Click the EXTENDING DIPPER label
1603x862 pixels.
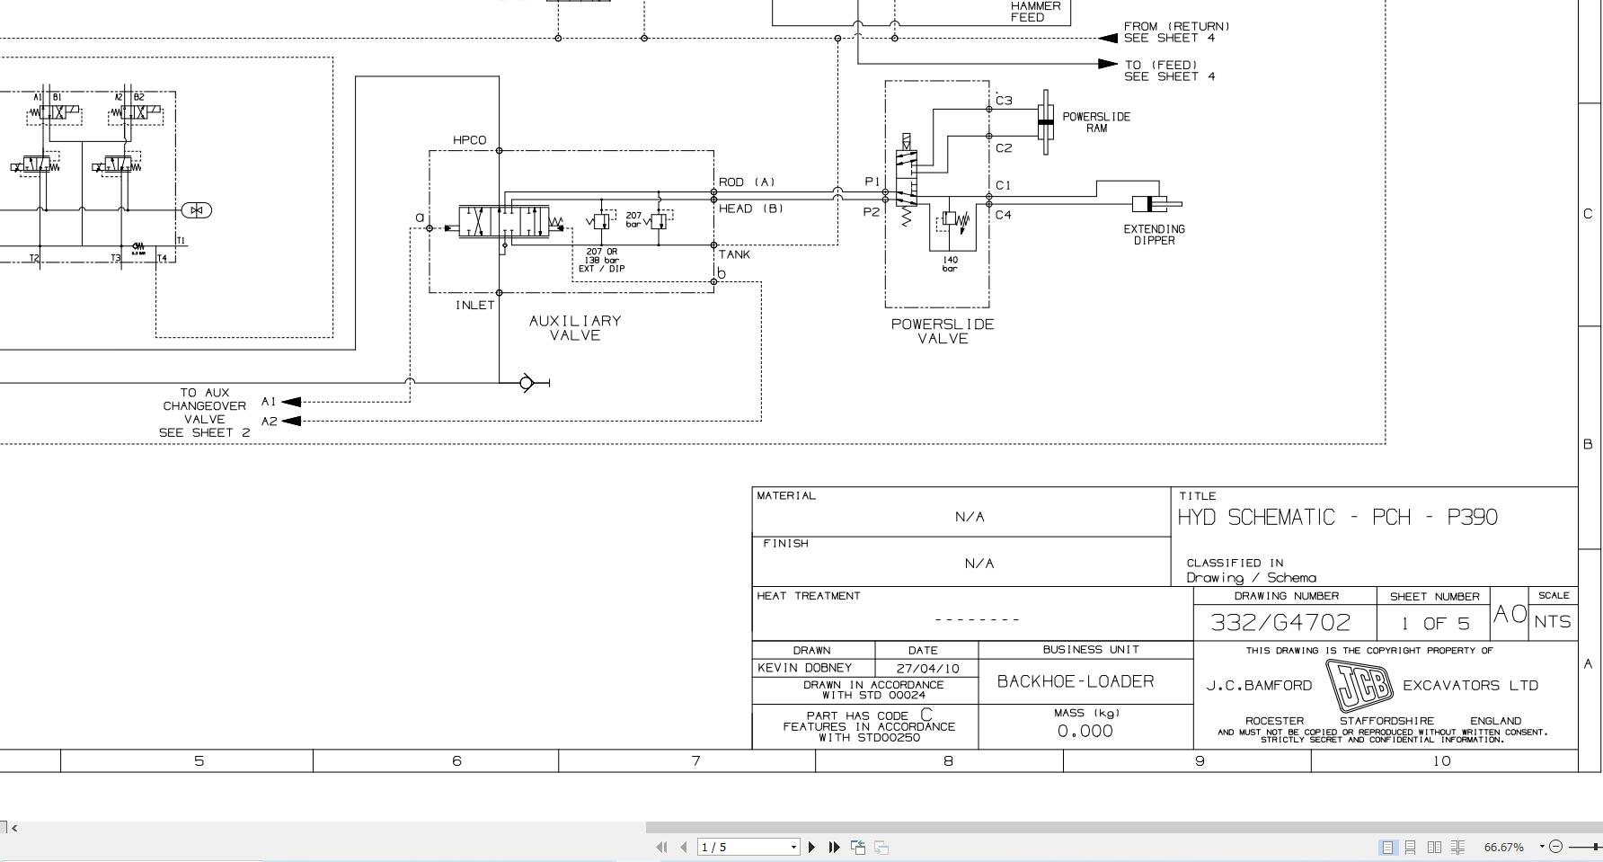pyautogui.click(x=1154, y=235)
